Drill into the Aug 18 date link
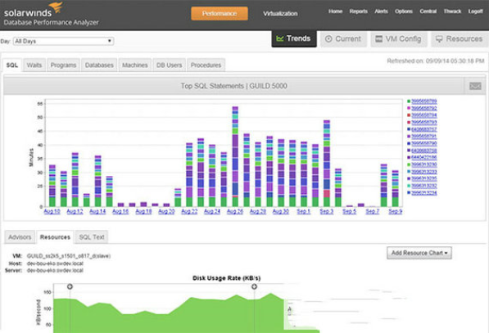 [x=143, y=211]
